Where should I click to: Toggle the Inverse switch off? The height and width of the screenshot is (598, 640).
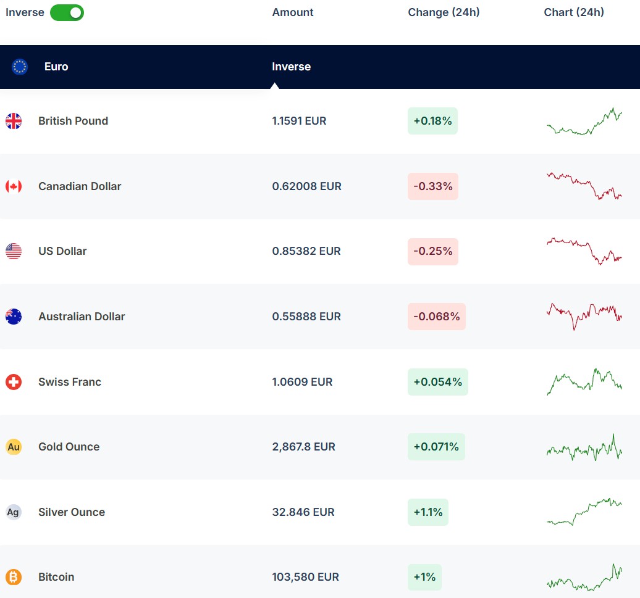pyautogui.click(x=67, y=12)
